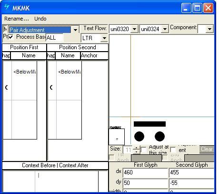Expand the LTR text flow dropdown
219x194 pixels.
(104, 38)
